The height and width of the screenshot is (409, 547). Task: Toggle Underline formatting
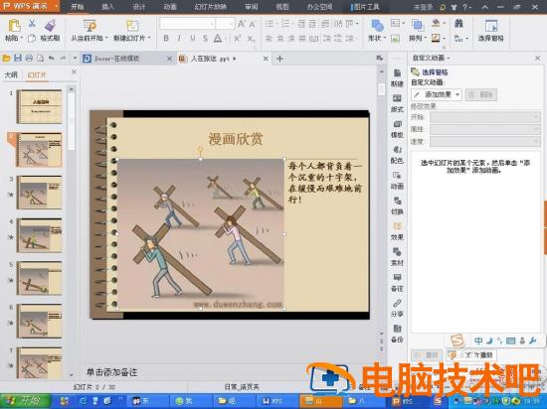point(193,39)
